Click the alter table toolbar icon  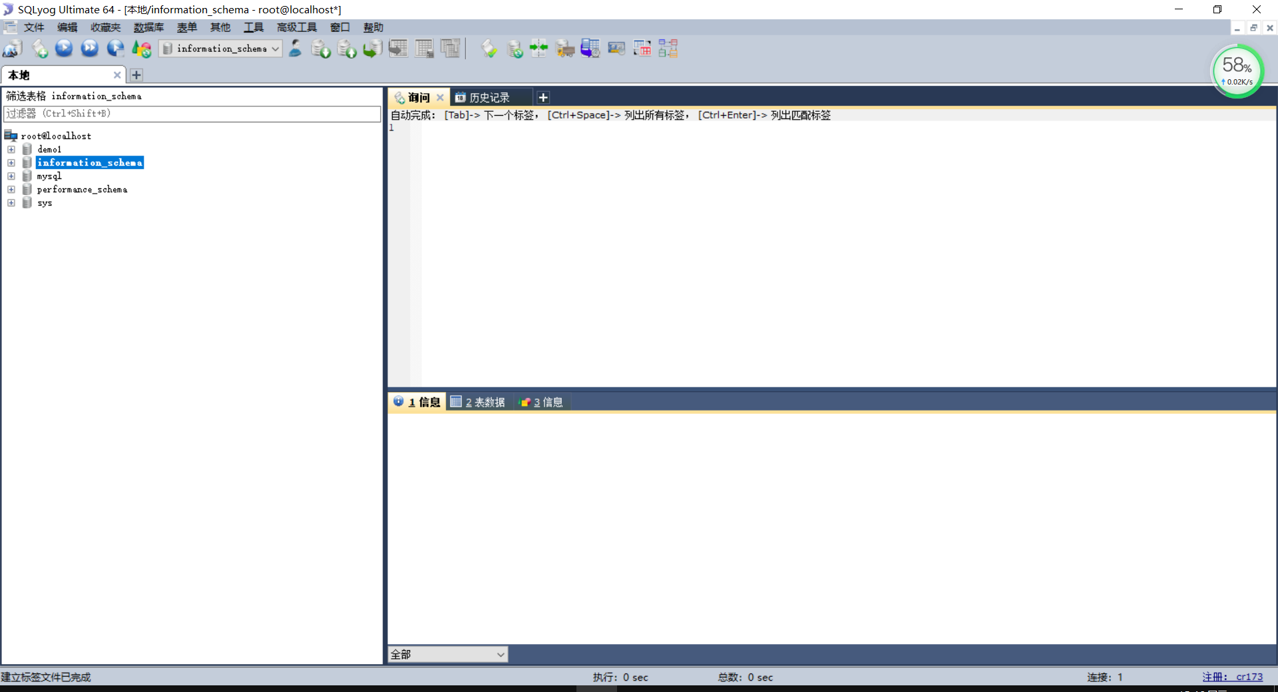tap(424, 49)
